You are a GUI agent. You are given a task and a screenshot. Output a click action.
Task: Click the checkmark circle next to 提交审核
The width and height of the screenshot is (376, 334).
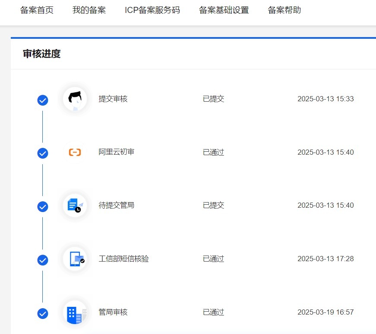point(43,100)
